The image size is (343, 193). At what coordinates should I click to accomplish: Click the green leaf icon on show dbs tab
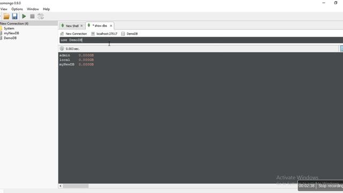click(x=89, y=25)
